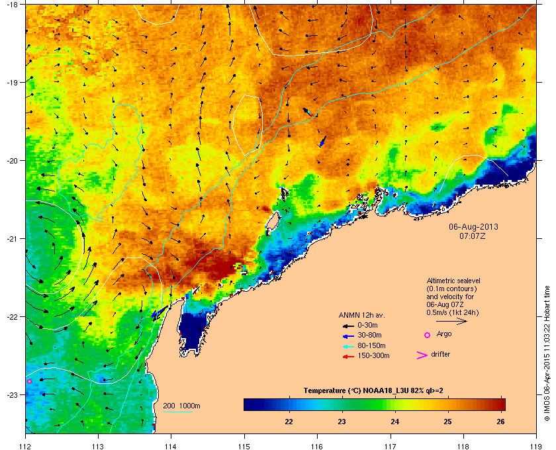556x450 pixels.
Task: Click the longitude axis label '113'
Action: (98, 446)
